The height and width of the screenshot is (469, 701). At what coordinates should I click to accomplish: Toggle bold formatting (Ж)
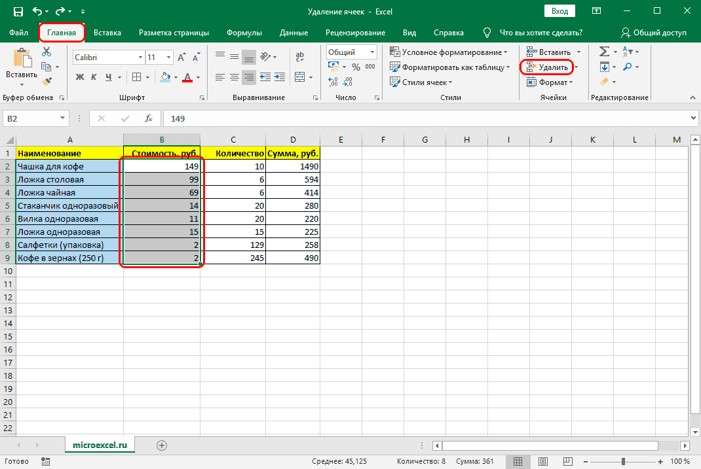click(80, 77)
